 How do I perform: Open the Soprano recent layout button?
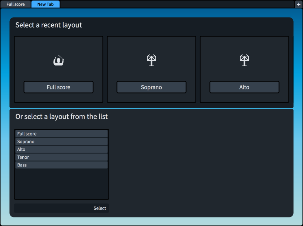click(151, 87)
